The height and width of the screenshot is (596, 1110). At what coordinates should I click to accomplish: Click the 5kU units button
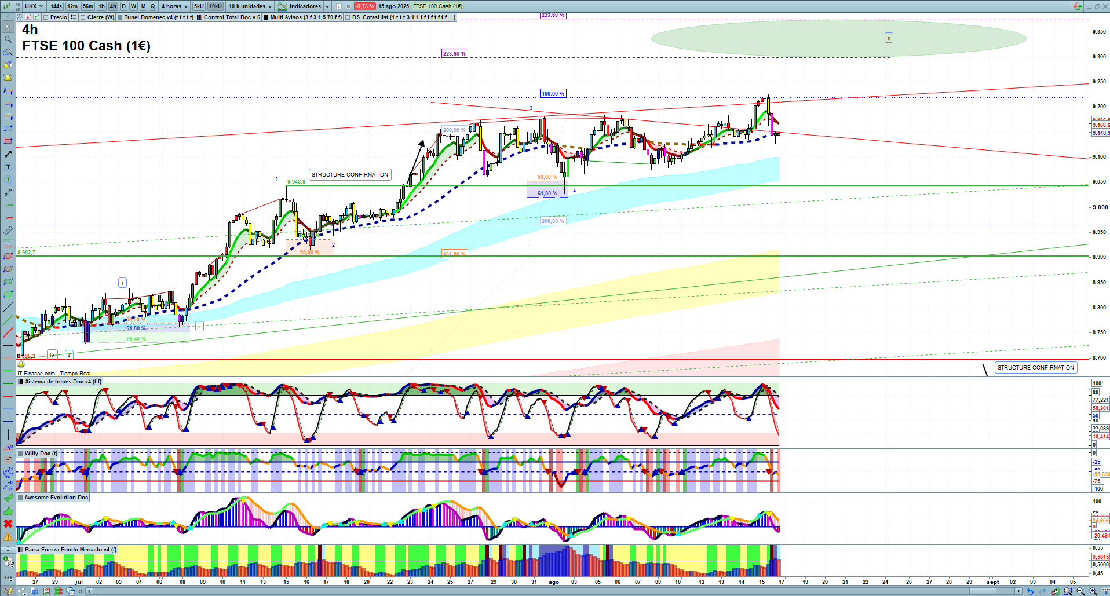coord(199,6)
